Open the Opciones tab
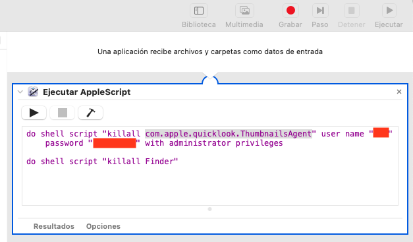 pos(103,226)
